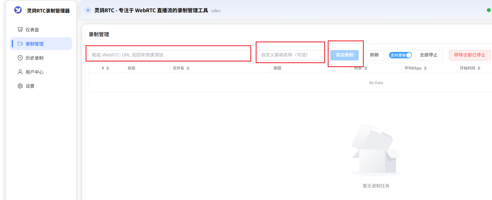
Task: Click the 灵鸽RTC dove logo icon
Action: 18,10
